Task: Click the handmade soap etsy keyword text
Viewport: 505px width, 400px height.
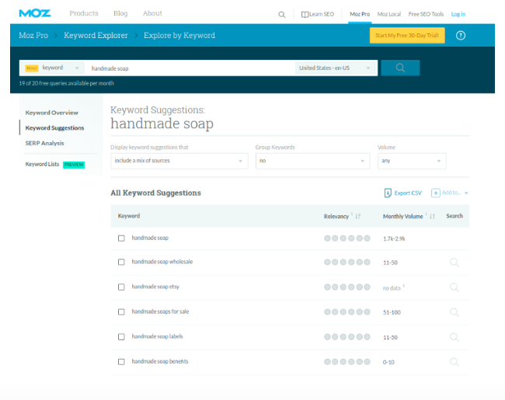Action: [155, 287]
